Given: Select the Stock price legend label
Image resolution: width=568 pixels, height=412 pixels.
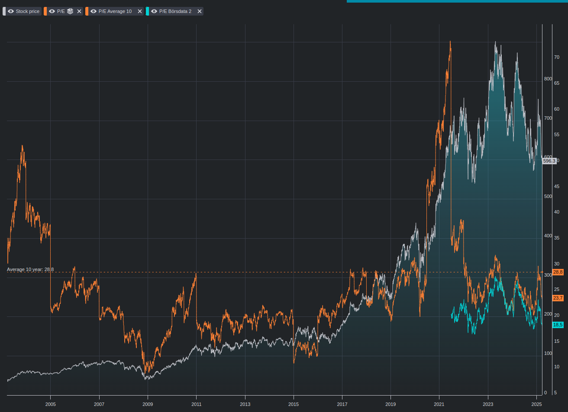Looking at the screenshot, I should tap(28, 11).
